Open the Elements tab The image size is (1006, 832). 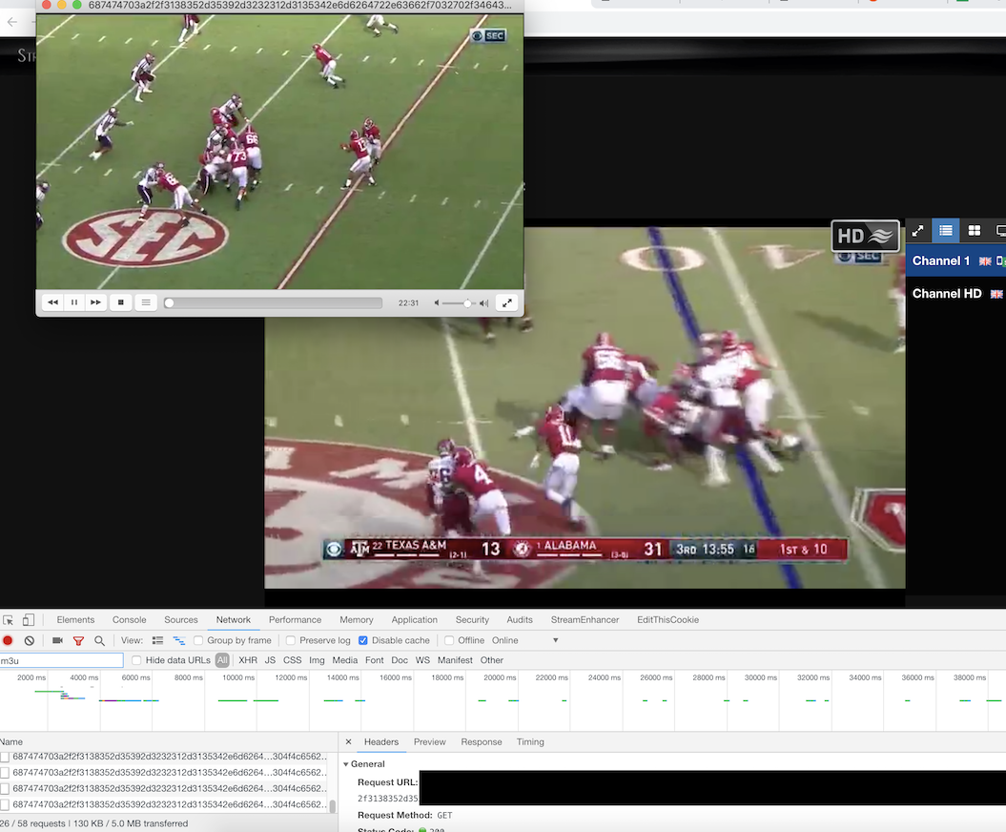pyautogui.click(x=75, y=620)
